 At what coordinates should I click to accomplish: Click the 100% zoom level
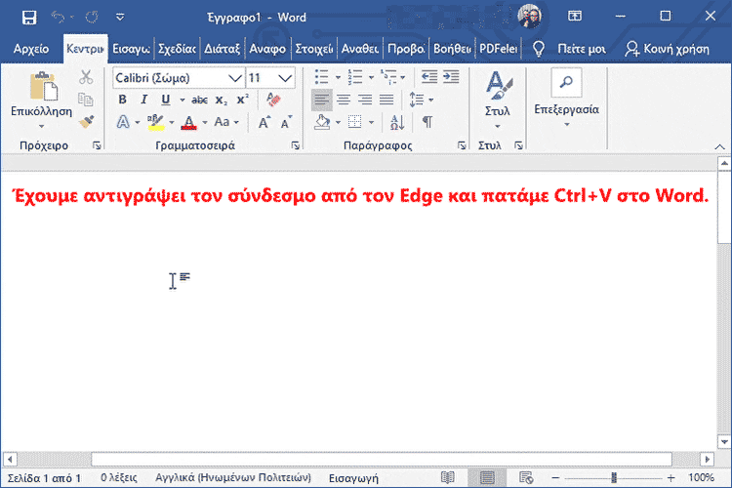(701, 477)
